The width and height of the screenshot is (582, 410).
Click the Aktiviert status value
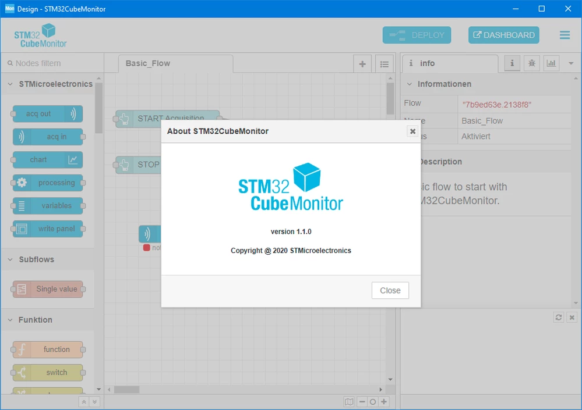point(476,136)
